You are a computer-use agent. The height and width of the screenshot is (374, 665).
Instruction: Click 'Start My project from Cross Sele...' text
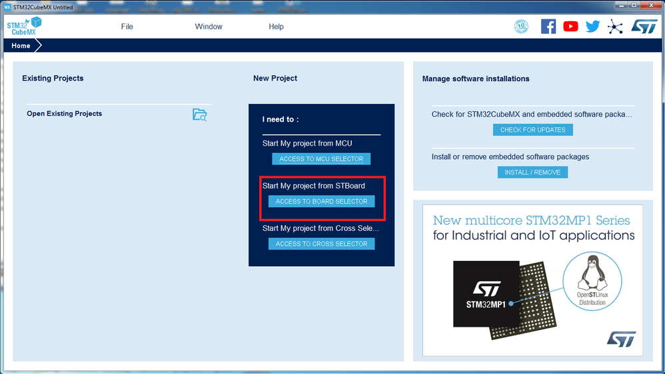pos(321,228)
